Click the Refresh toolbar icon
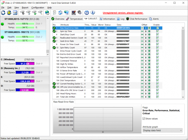Viewport: 188px width, 140px height. tap(3, 12)
